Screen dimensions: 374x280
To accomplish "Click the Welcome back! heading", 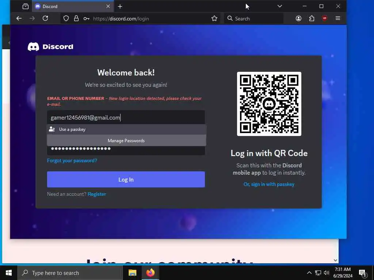I will [x=126, y=73].
